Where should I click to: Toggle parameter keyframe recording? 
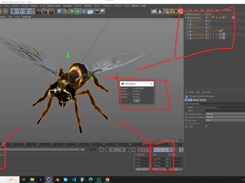click(x=170, y=150)
